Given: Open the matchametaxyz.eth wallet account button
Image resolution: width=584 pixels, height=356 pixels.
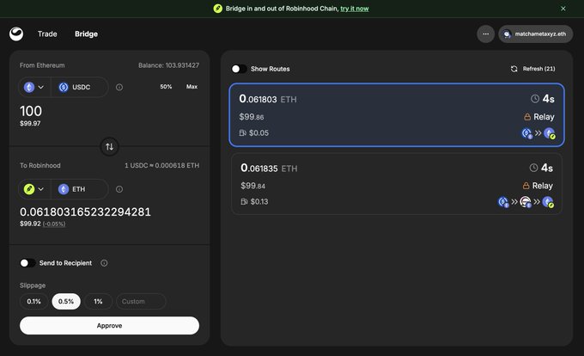Looking at the screenshot, I should point(536,34).
